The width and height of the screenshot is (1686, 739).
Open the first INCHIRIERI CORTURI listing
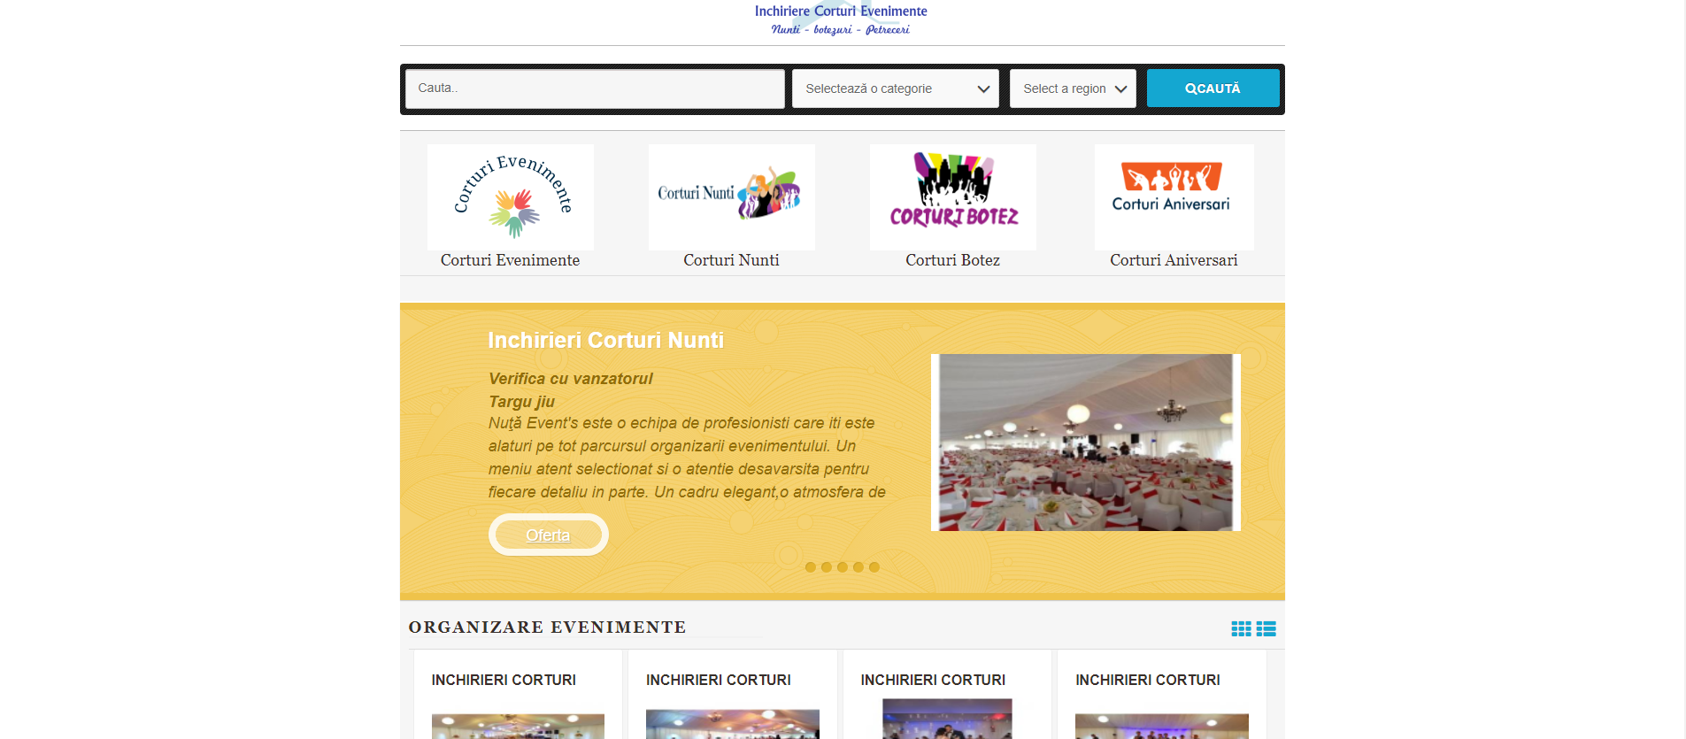(x=504, y=680)
